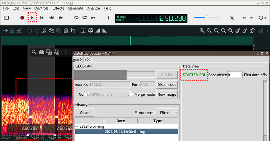Switch to spectrogram view

(x=13, y=31)
